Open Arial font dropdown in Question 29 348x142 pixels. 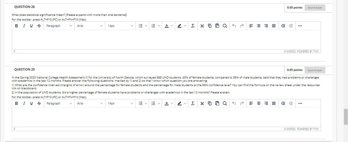(90, 103)
